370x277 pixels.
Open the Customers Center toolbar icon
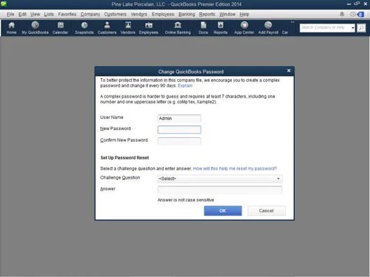click(x=107, y=28)
